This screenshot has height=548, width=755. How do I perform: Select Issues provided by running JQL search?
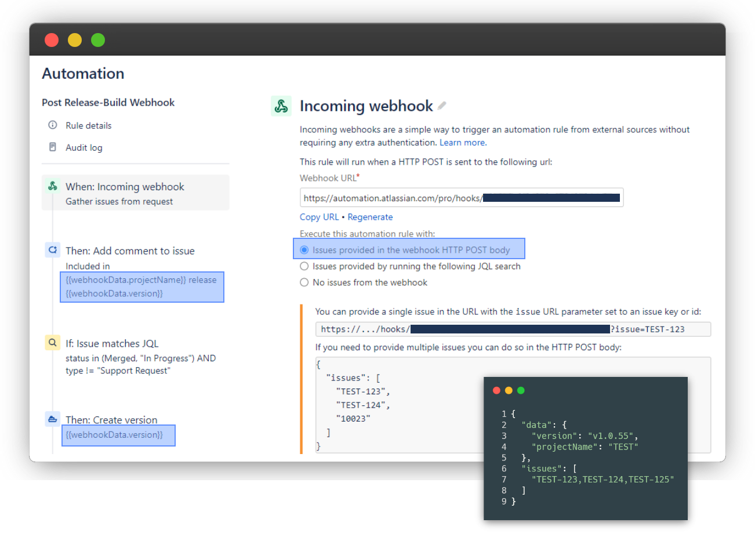pos(304,266)
